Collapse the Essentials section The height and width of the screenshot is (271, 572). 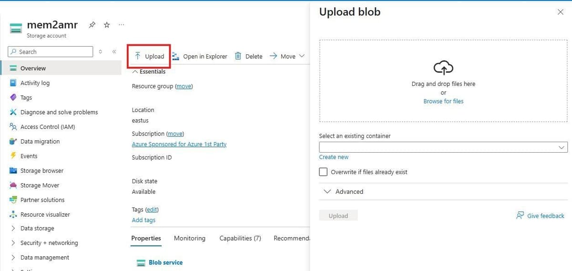pyautogui.click(x=135, y=72)
